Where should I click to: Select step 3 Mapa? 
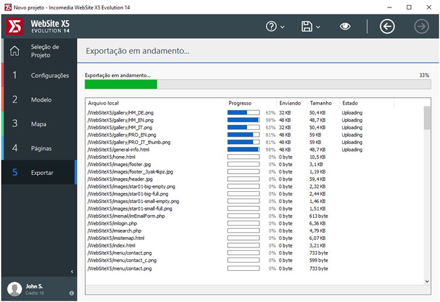[x=39, y=124]
